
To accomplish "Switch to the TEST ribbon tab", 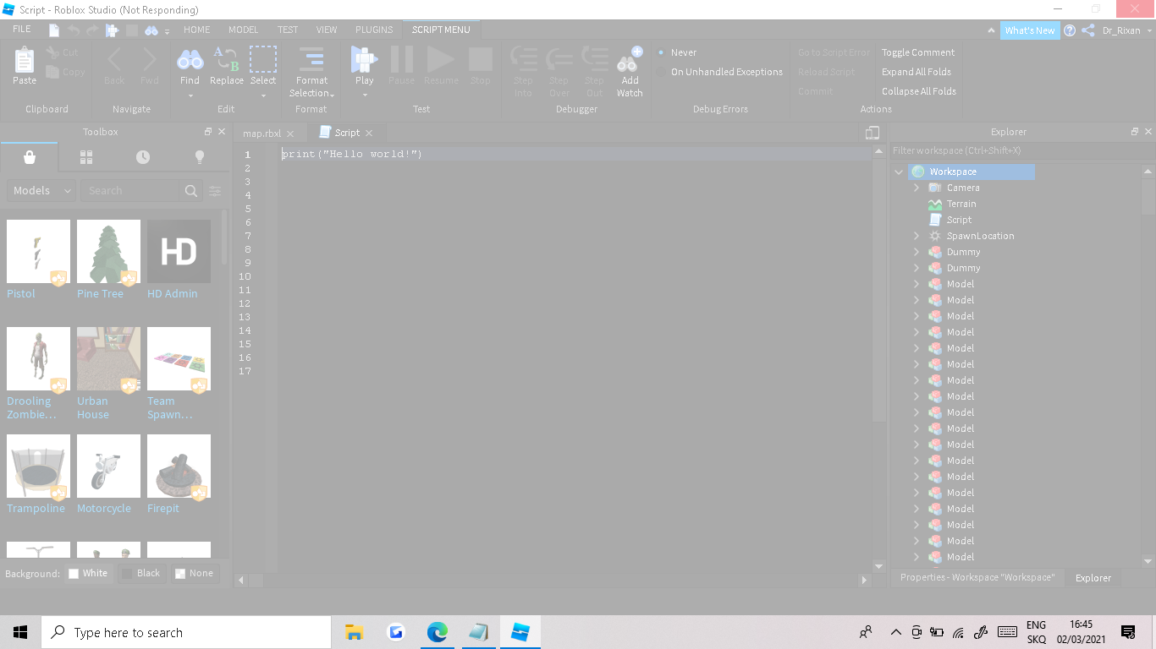I will click(x=288, y=30).
